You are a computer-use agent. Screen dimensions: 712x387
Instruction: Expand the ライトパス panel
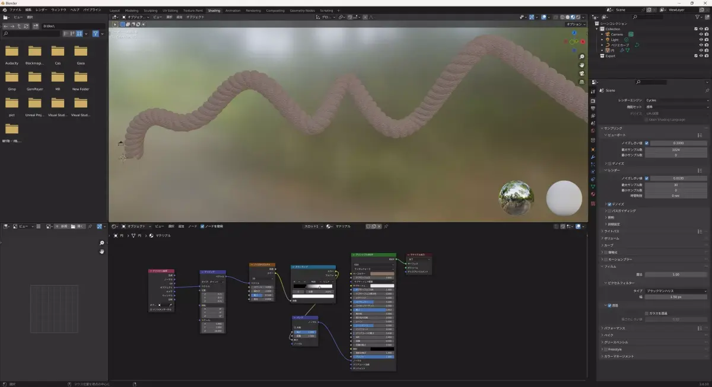coord(611,231)
